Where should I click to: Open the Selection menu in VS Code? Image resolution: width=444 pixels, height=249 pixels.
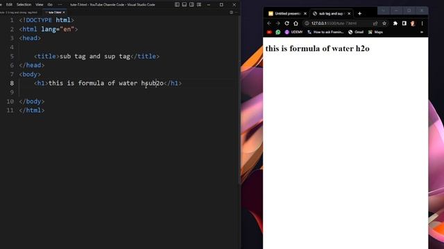[x=24, y=5]
